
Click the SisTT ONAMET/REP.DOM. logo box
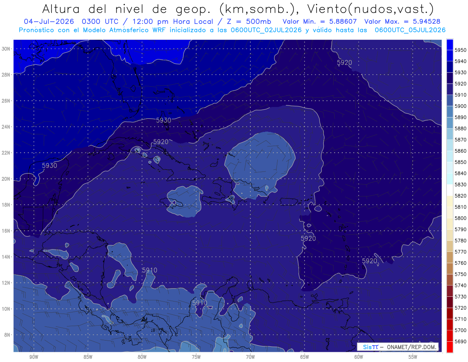(x=397, y=347)
